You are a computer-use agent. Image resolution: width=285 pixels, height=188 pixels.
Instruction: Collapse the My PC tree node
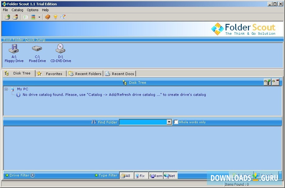(6, 89)
